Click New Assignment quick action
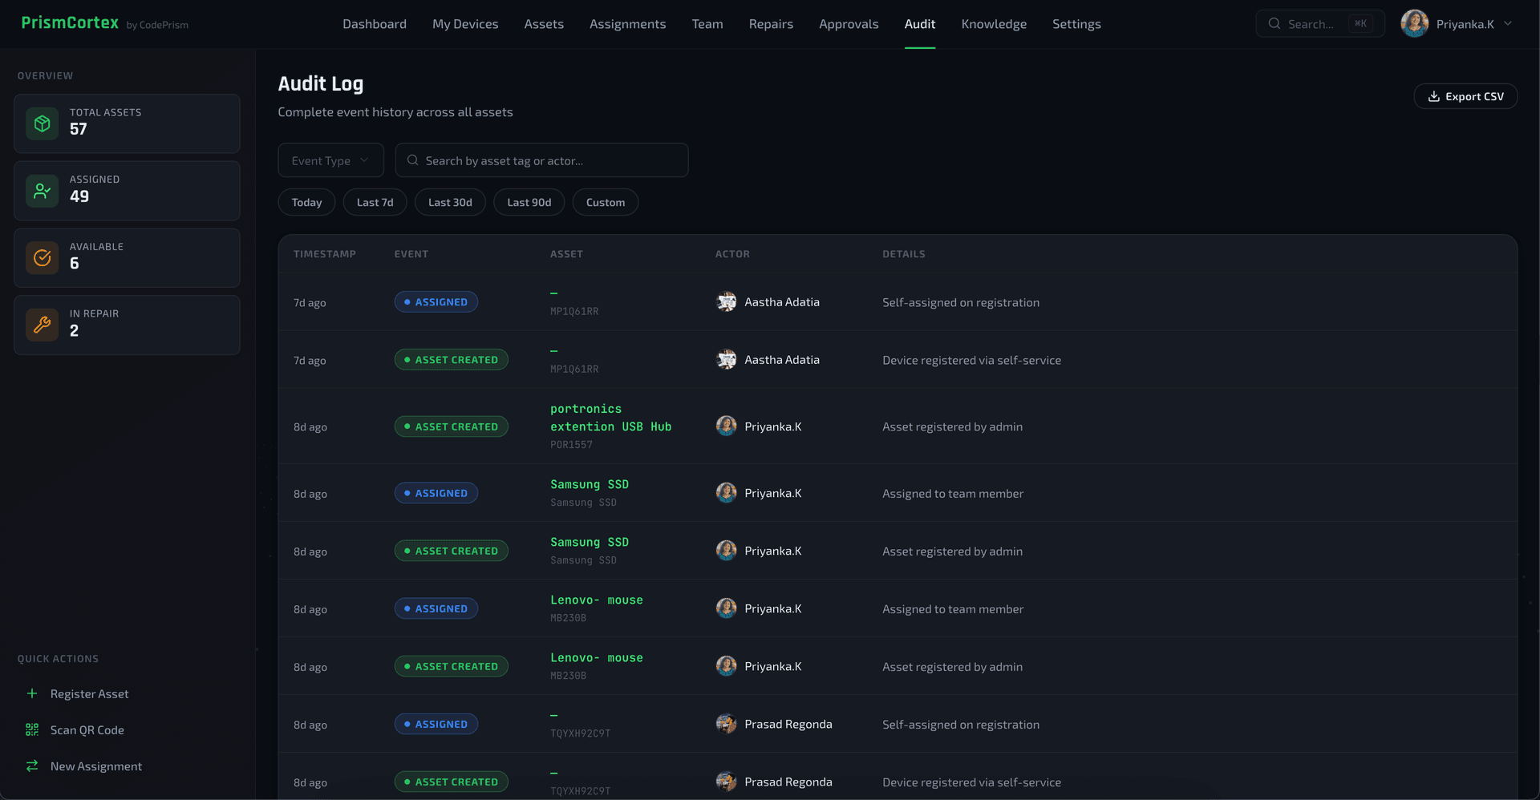 point(96,766)
